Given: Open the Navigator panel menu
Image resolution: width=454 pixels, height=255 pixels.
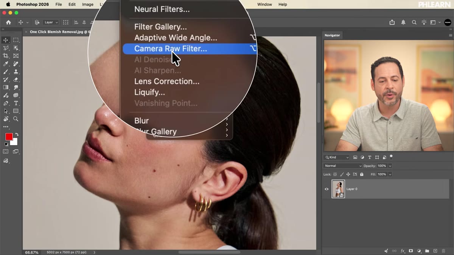Looking at the screenshot, I should pyautogui.click(x=450, y=35).
